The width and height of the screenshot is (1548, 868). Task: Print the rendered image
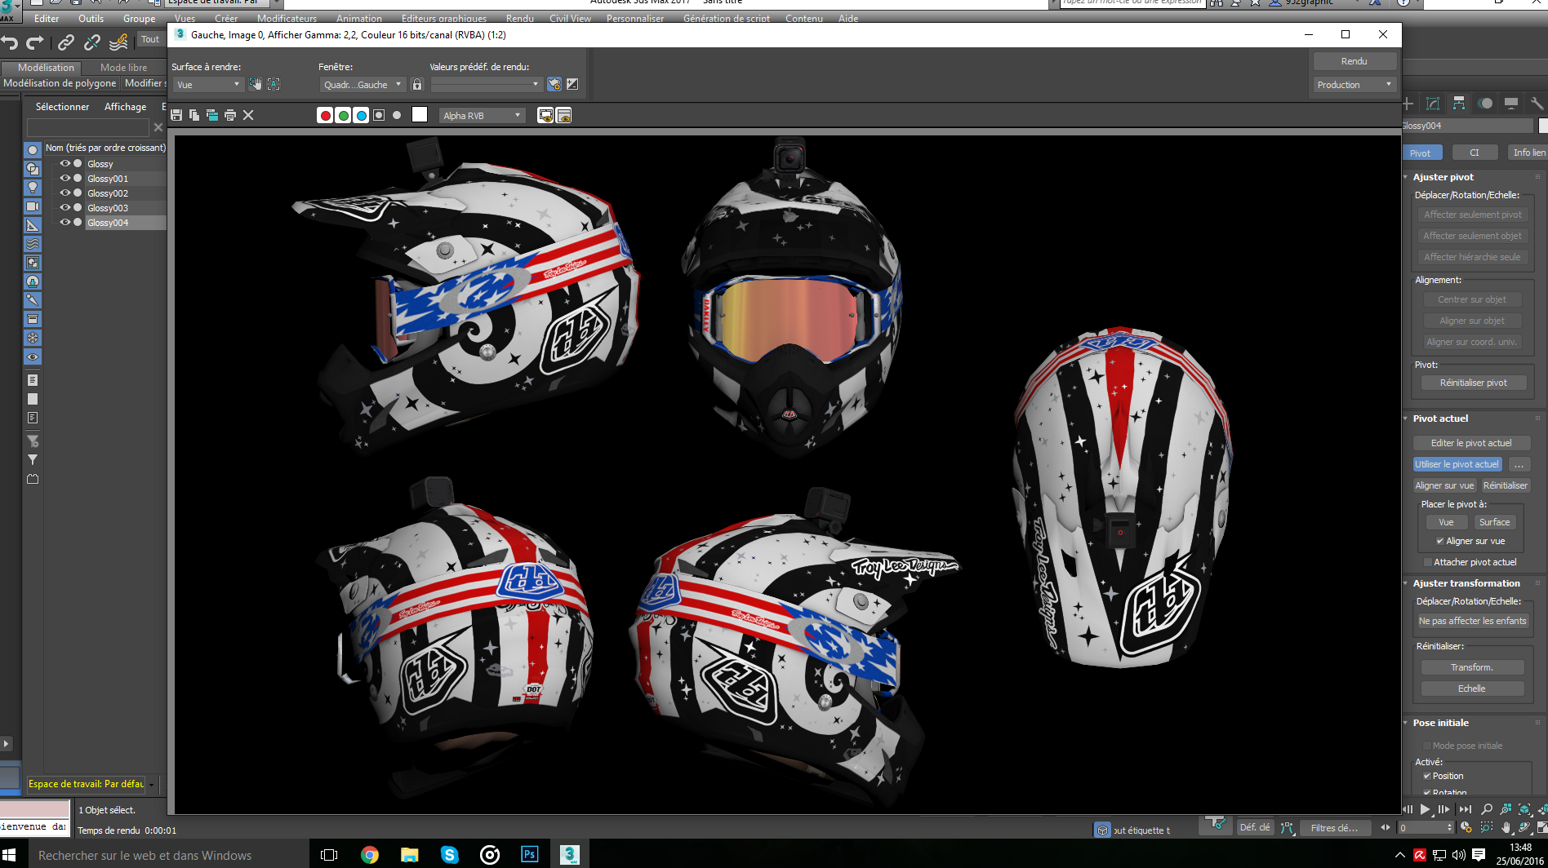pyautogui.click(x=230, y=115)
